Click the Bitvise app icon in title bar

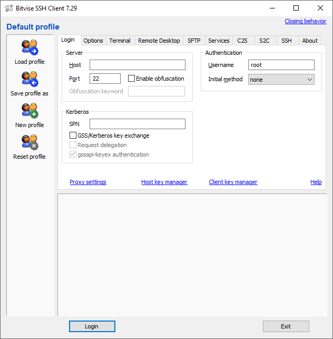click(8, 8)
